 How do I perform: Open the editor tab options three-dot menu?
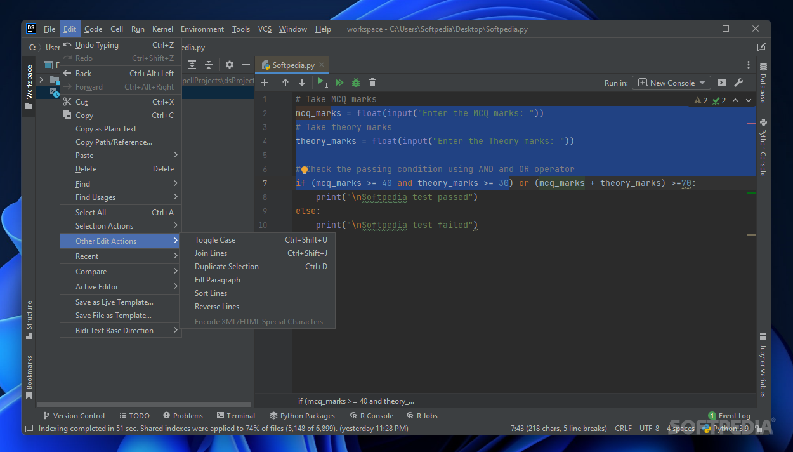tap(749, 65)
